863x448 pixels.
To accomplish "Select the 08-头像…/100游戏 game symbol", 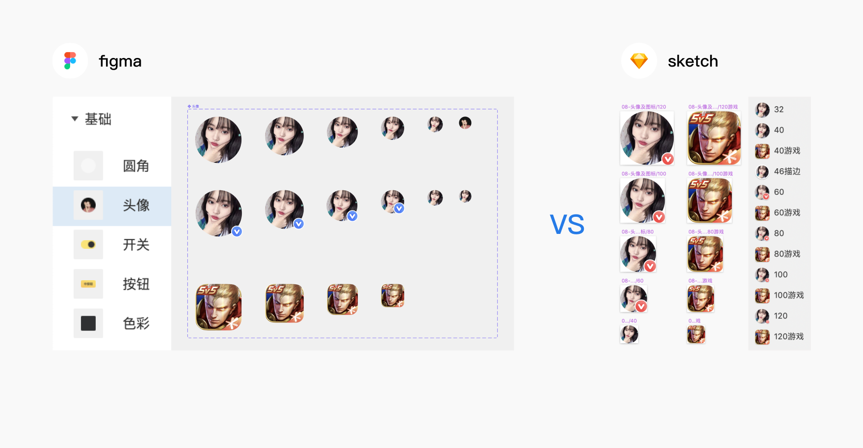I will 710,201.
